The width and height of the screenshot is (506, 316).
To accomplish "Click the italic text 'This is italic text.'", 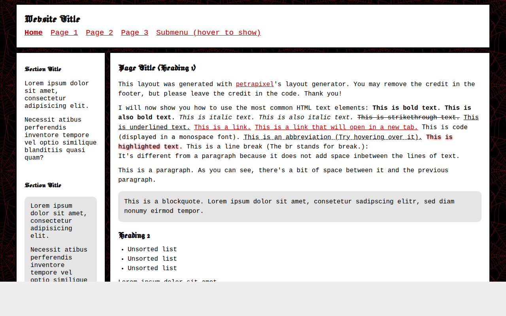I will [217, 117].
